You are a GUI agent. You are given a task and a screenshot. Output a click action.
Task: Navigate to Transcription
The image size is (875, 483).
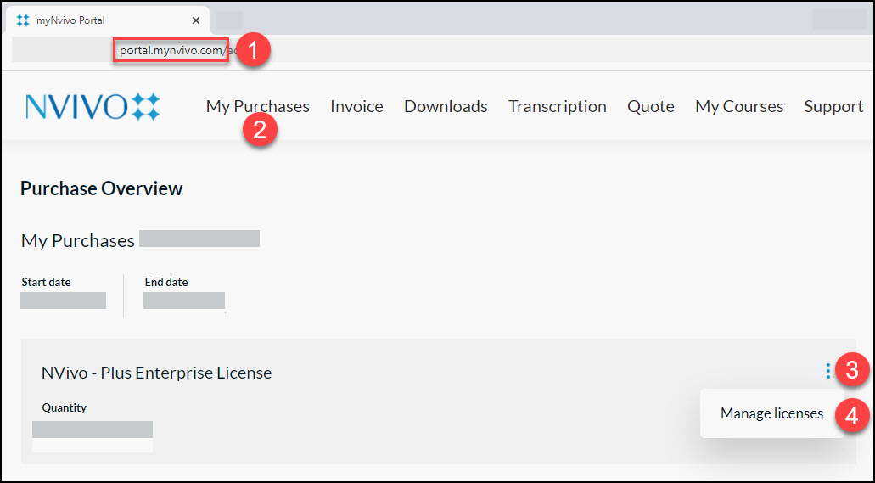[558, 106]
